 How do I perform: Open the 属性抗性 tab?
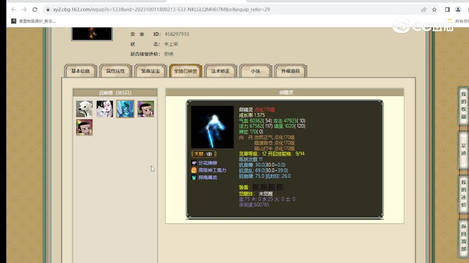click(115, 71)
